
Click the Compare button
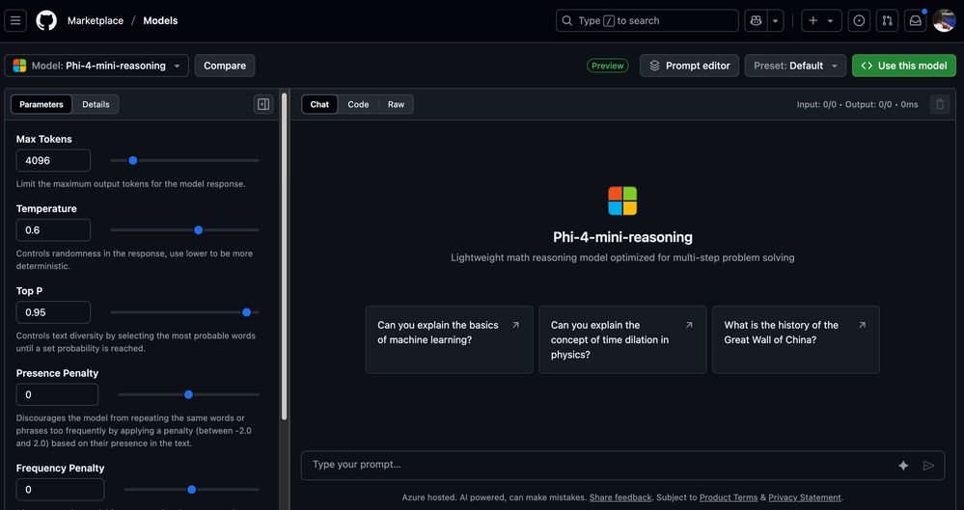(225, 66)
